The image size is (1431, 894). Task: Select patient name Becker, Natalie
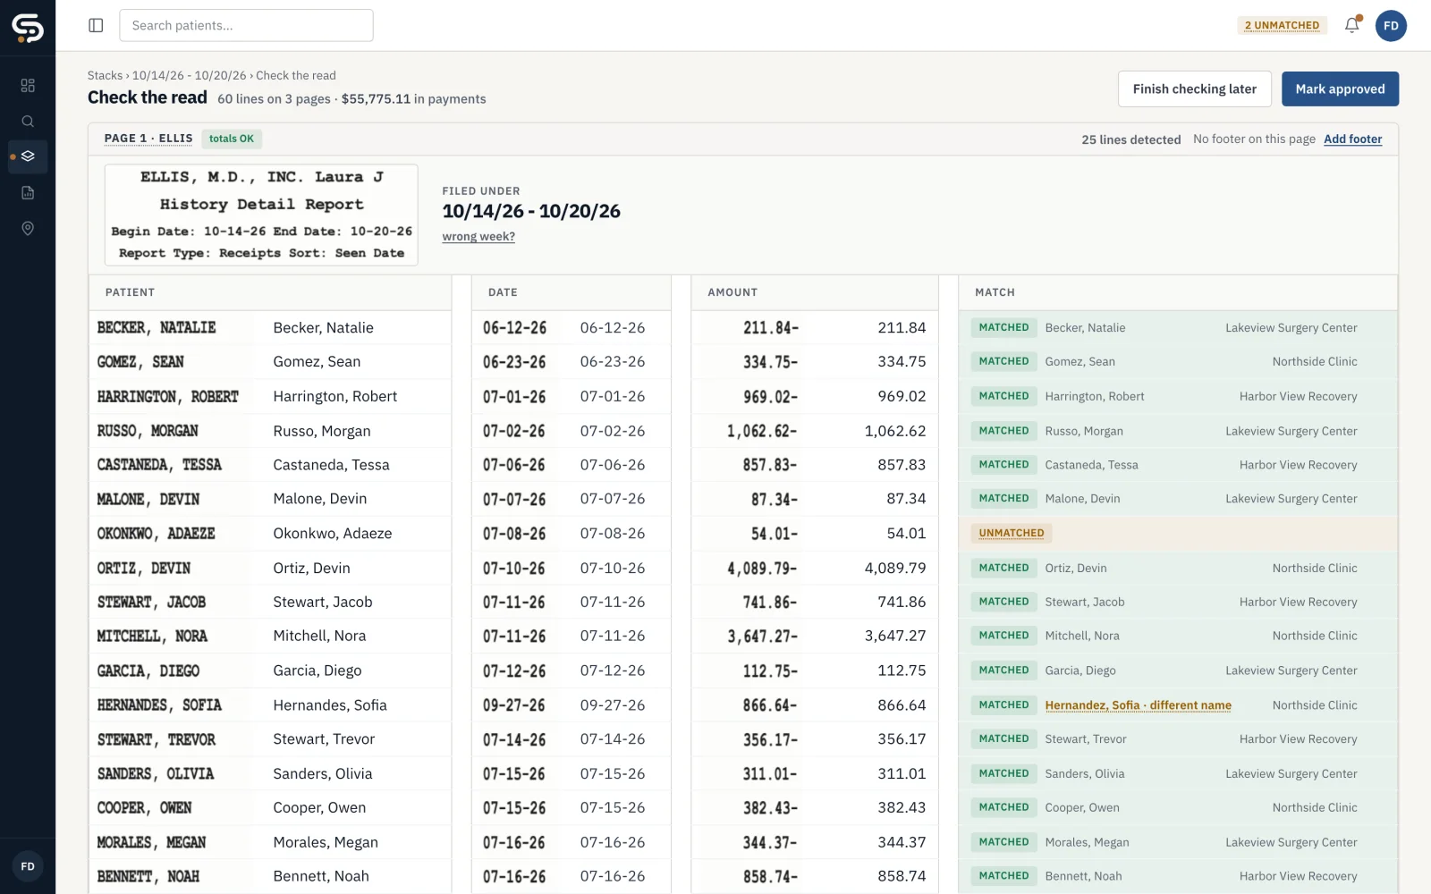pyautogui.click(x=323, y=327)
